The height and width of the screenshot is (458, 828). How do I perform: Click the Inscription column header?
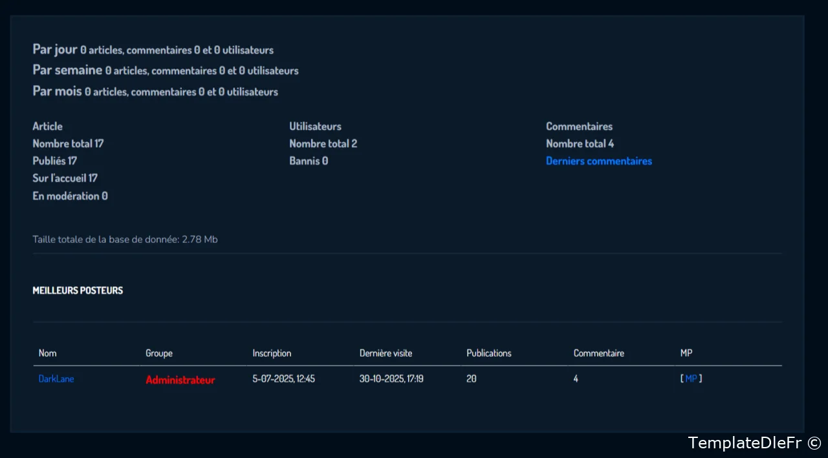coord(272,353)
